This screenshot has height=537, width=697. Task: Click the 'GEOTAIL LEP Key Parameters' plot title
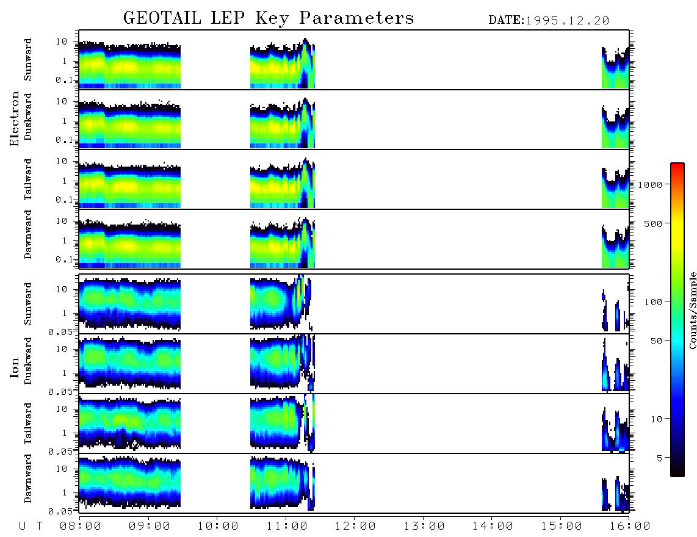[269, 18]
